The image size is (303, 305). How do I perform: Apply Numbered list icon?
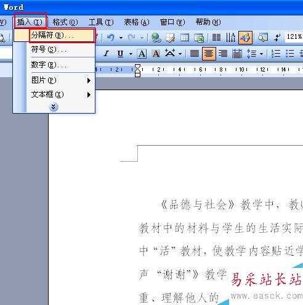(276, 54)
